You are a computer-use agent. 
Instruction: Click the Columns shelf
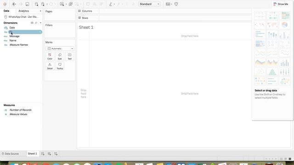(175, 11)
